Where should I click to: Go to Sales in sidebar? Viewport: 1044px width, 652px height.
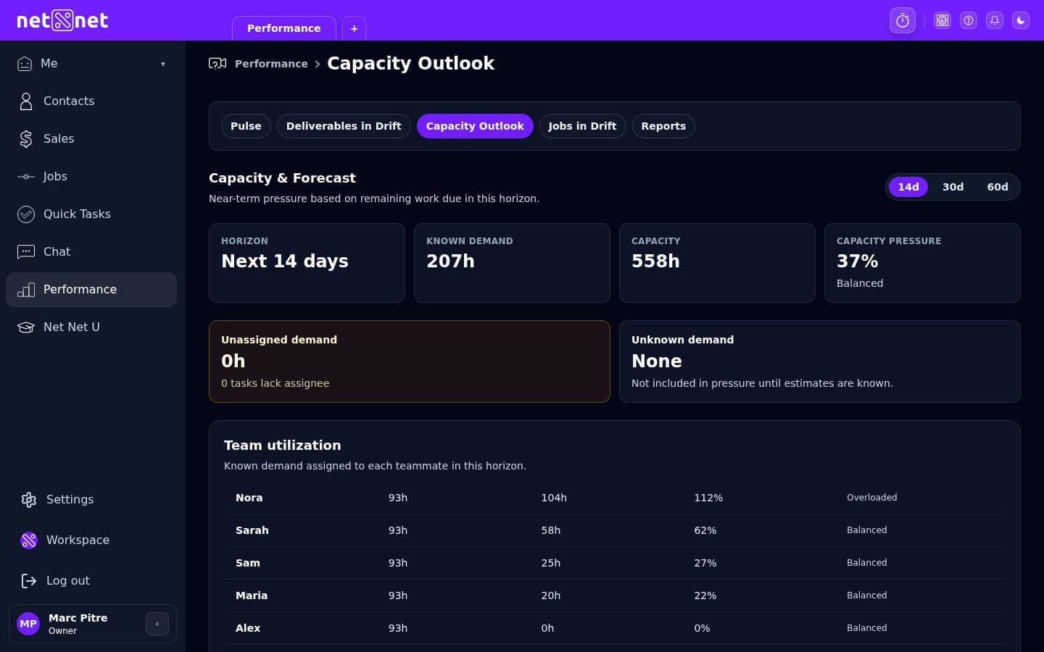click(58, 139)
